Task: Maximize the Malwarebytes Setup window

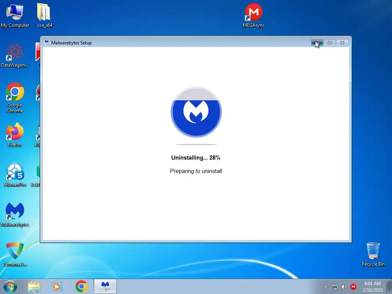Action: click(x=330, y=43)
